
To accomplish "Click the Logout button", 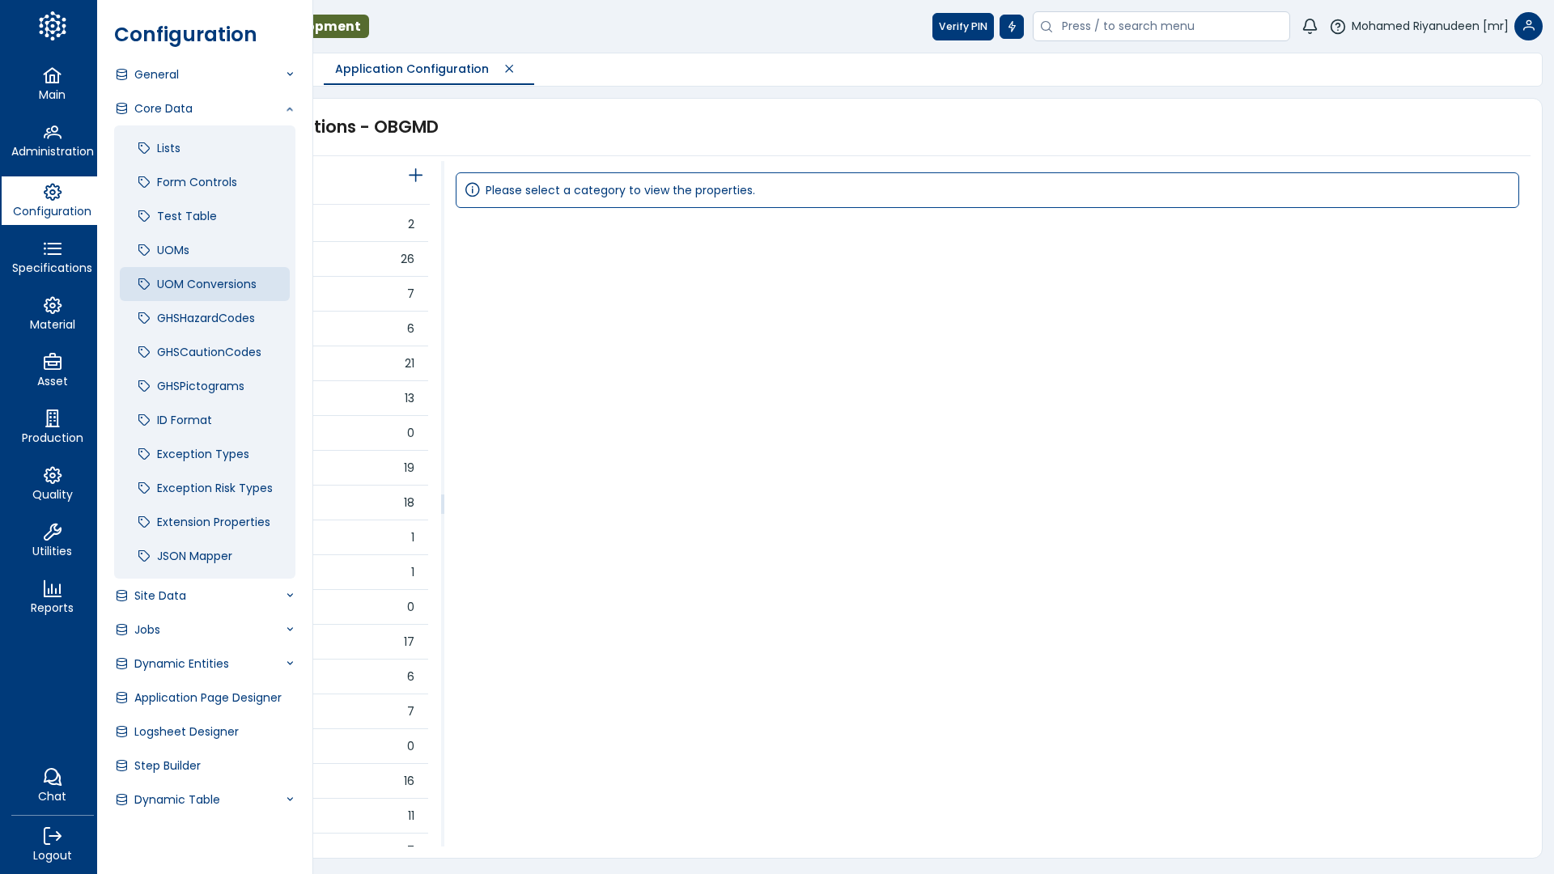I will coord(52,844).
